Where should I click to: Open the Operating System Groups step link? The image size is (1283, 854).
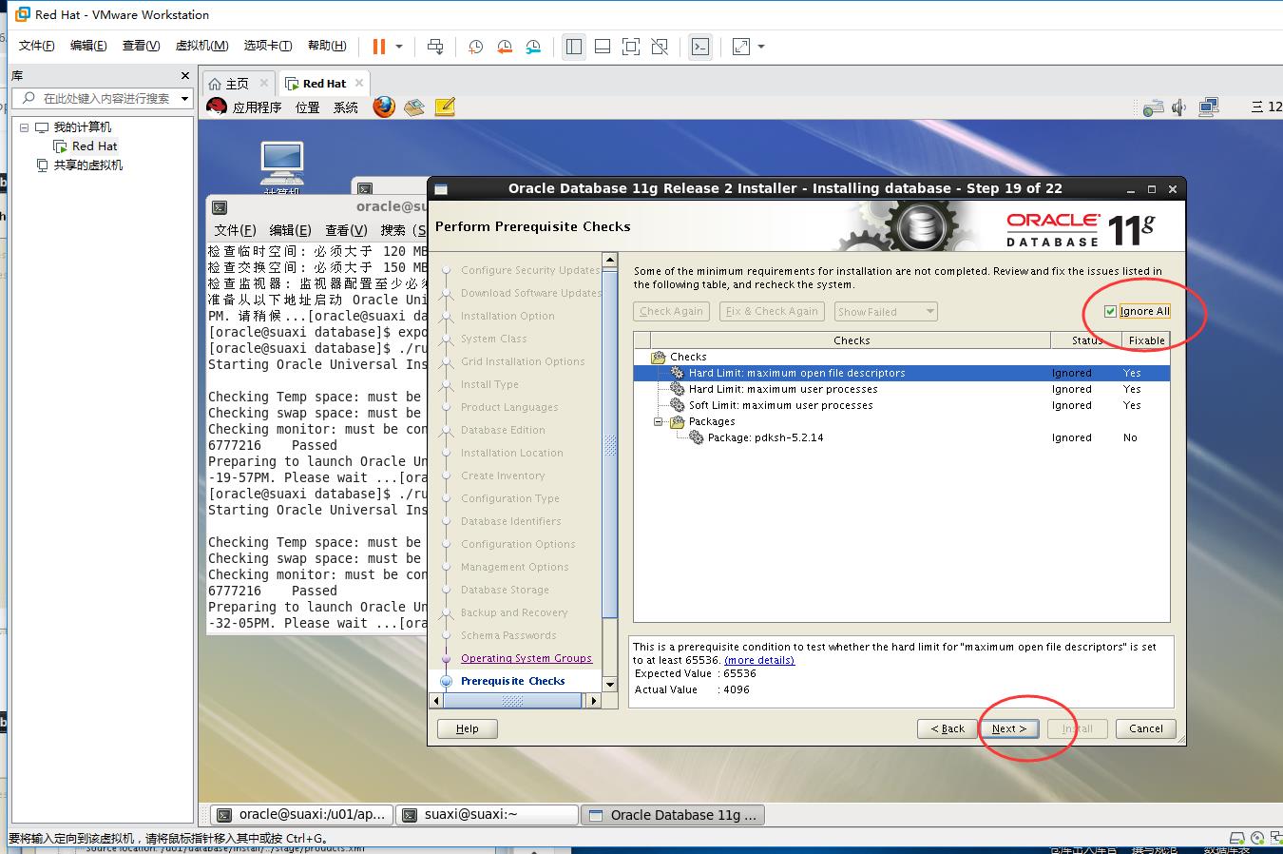(527, 658)
